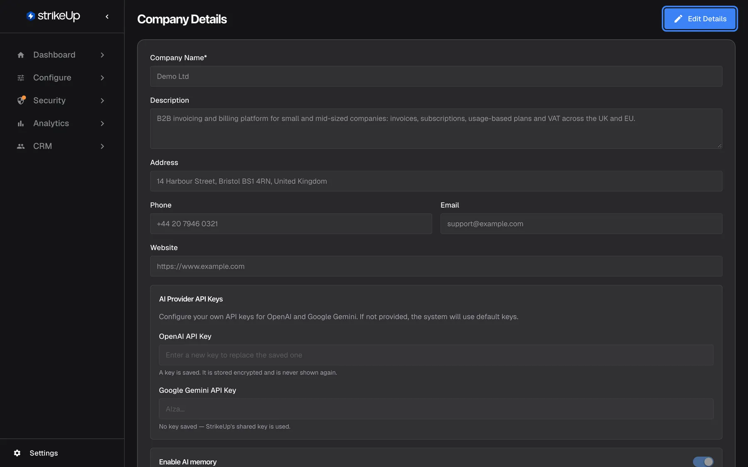Click the strikeUp lightning bolt logo
The image size is (748, 467).
click(x=30, y=16)
